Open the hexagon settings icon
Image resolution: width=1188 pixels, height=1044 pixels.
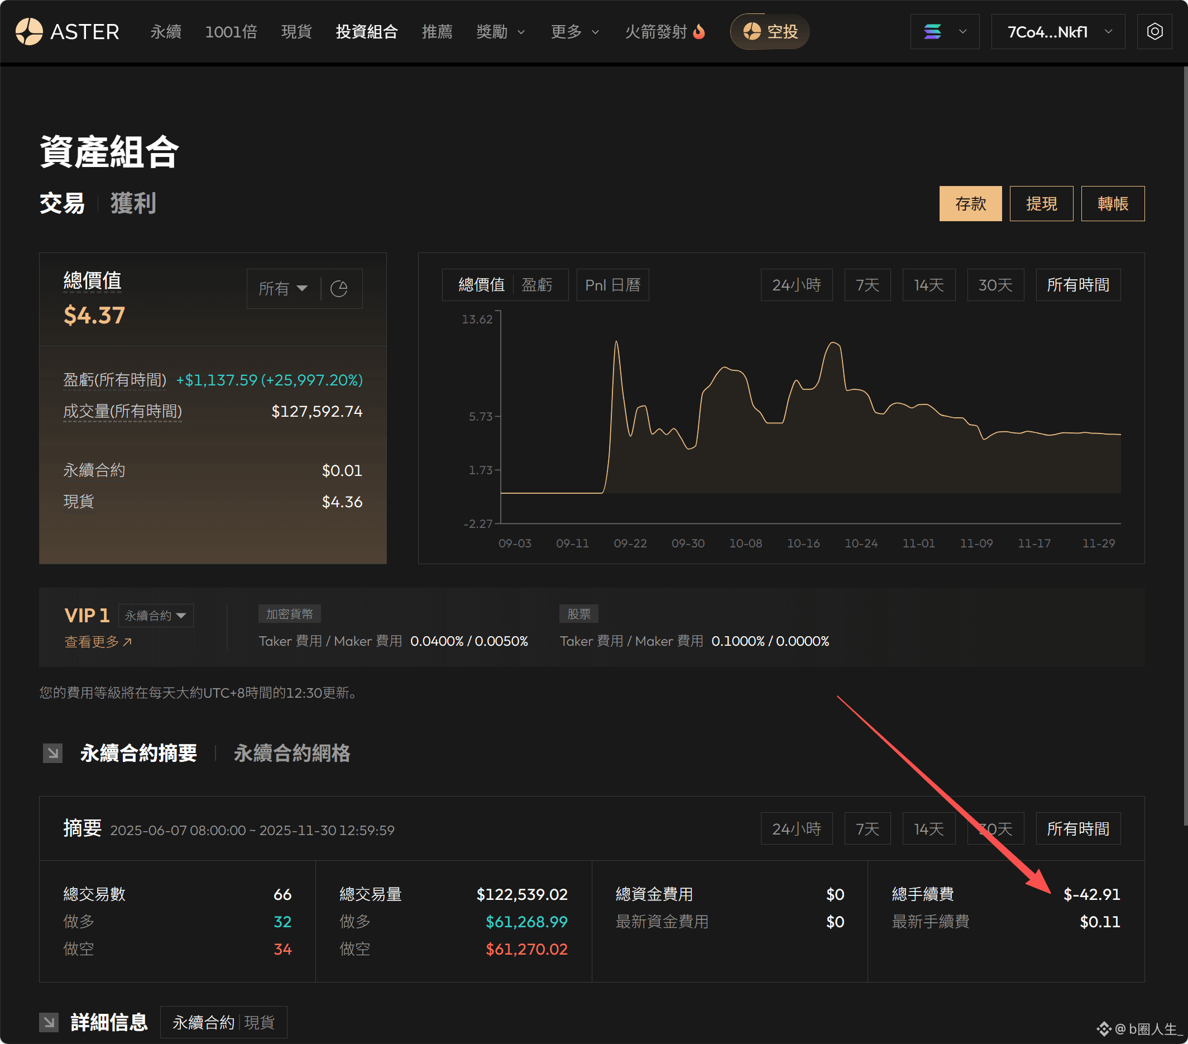pos(1155,31)
